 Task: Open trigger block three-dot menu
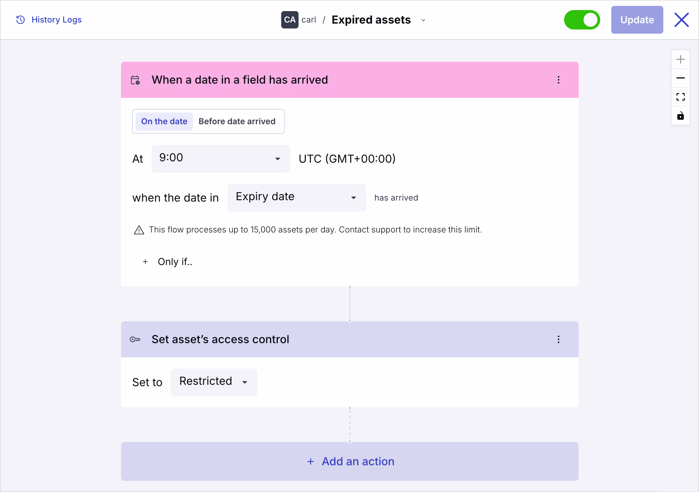pos(558,80)
